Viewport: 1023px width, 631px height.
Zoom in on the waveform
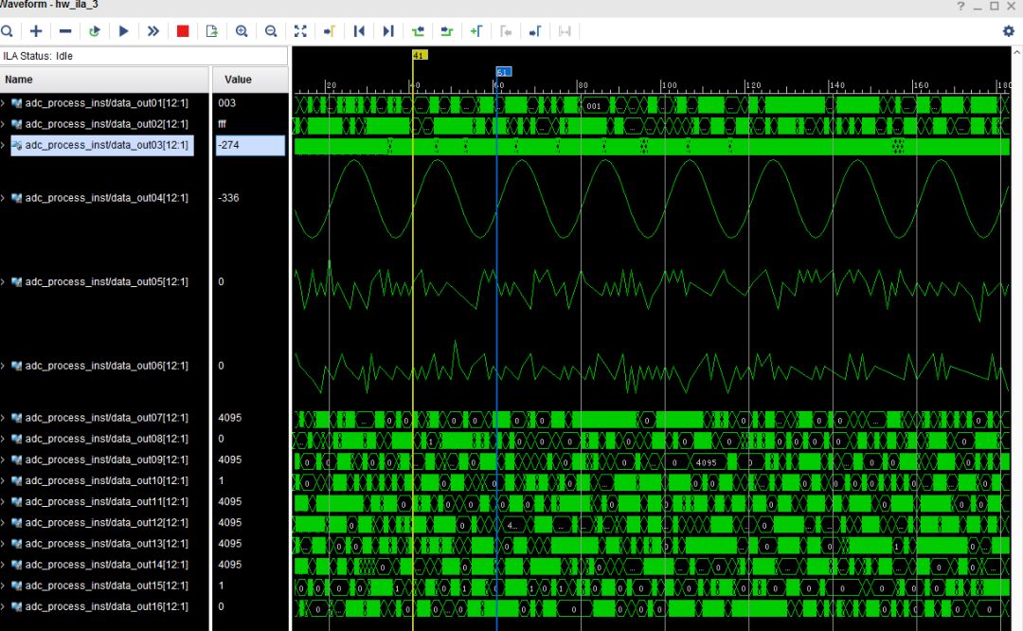[242, 31]
